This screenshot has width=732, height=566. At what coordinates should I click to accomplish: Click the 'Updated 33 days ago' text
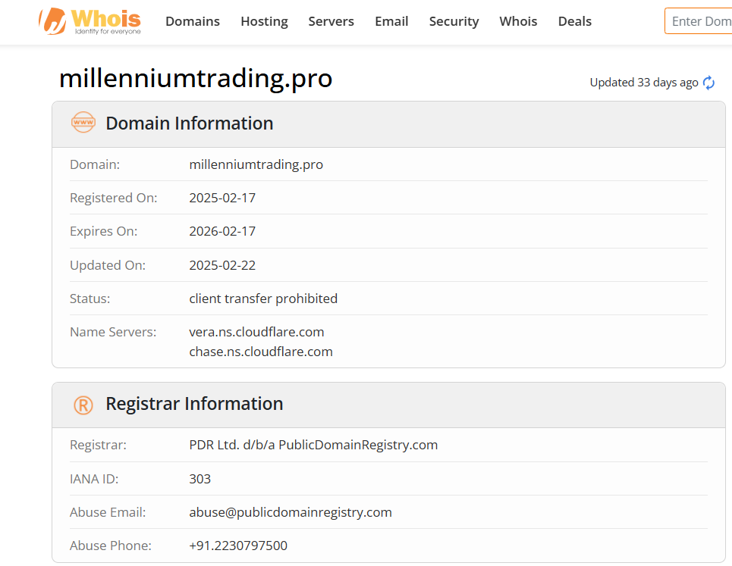644,83
